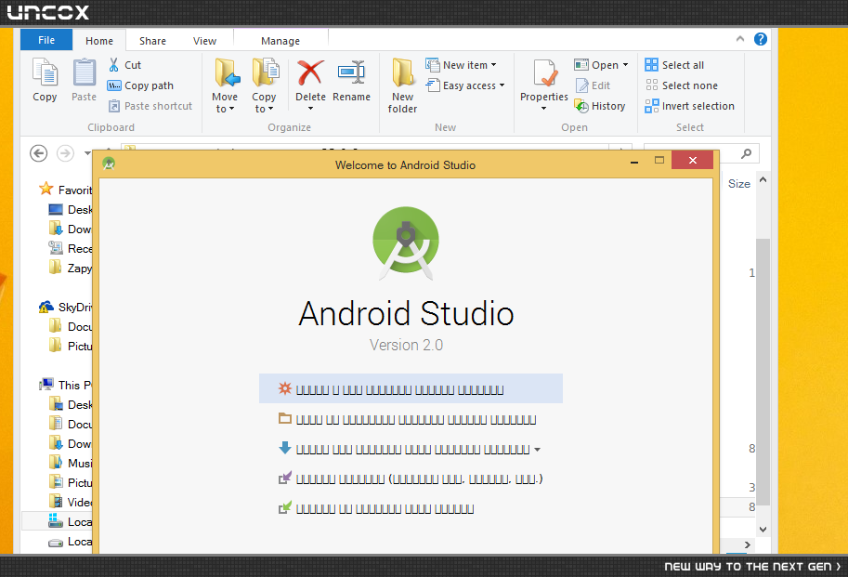Viewport: 848px width, 577px height.
Task: Click the Select all icon
Action: (652, 65)
